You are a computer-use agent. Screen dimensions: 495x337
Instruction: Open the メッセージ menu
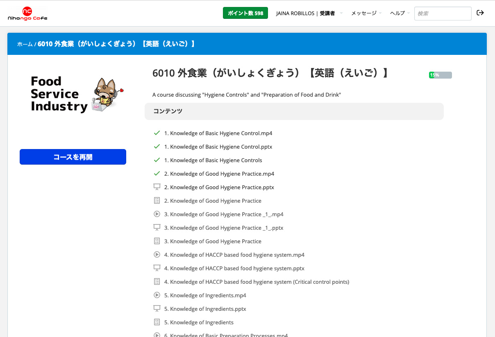364,14
